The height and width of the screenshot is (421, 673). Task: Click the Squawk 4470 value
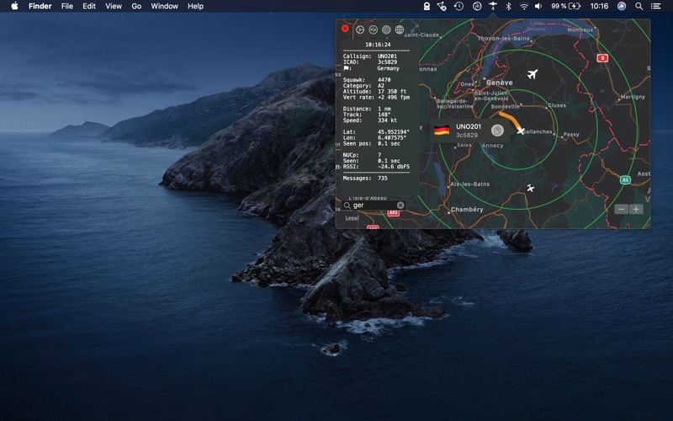(384, 80)
